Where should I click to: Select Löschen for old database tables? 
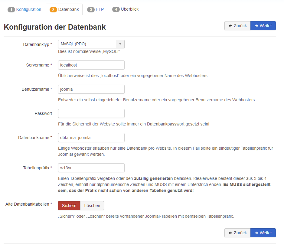coord(92,206)
